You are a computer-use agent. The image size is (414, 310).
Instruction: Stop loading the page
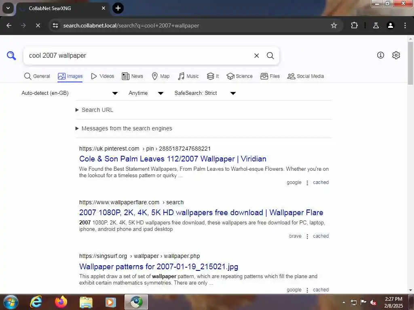[38, 25]
